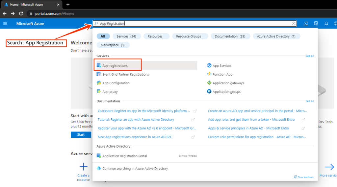This screenshot has height=187, width=337.
Task: Open Cloud Shell from the top bar
Action: tap(306, 24)
